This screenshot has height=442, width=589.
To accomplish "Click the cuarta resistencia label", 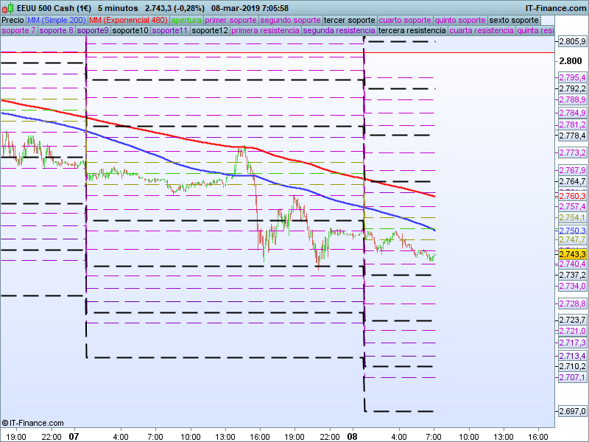I will pyautogui.click(x=482, y=30).
